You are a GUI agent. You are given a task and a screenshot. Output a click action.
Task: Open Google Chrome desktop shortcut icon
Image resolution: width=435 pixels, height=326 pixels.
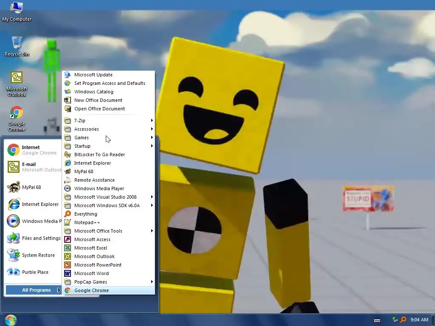click(17, 119)
